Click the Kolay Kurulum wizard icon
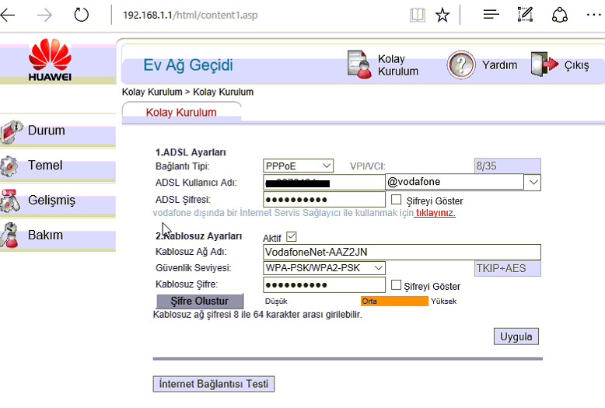 coord(358,65)
